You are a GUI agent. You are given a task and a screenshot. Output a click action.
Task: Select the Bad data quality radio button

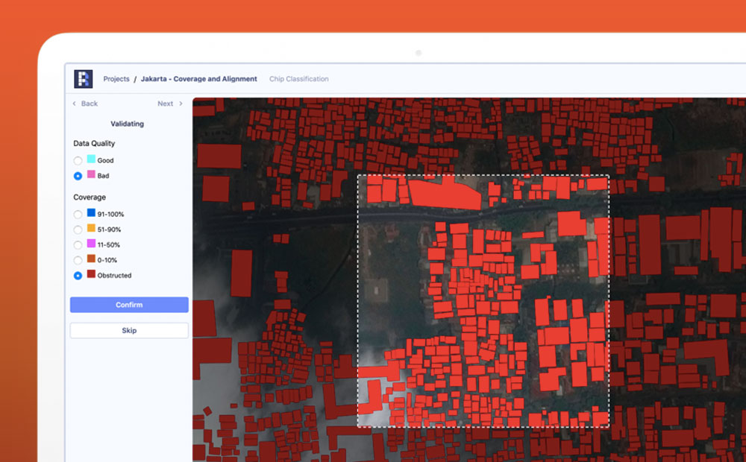[x=78, y=176]
